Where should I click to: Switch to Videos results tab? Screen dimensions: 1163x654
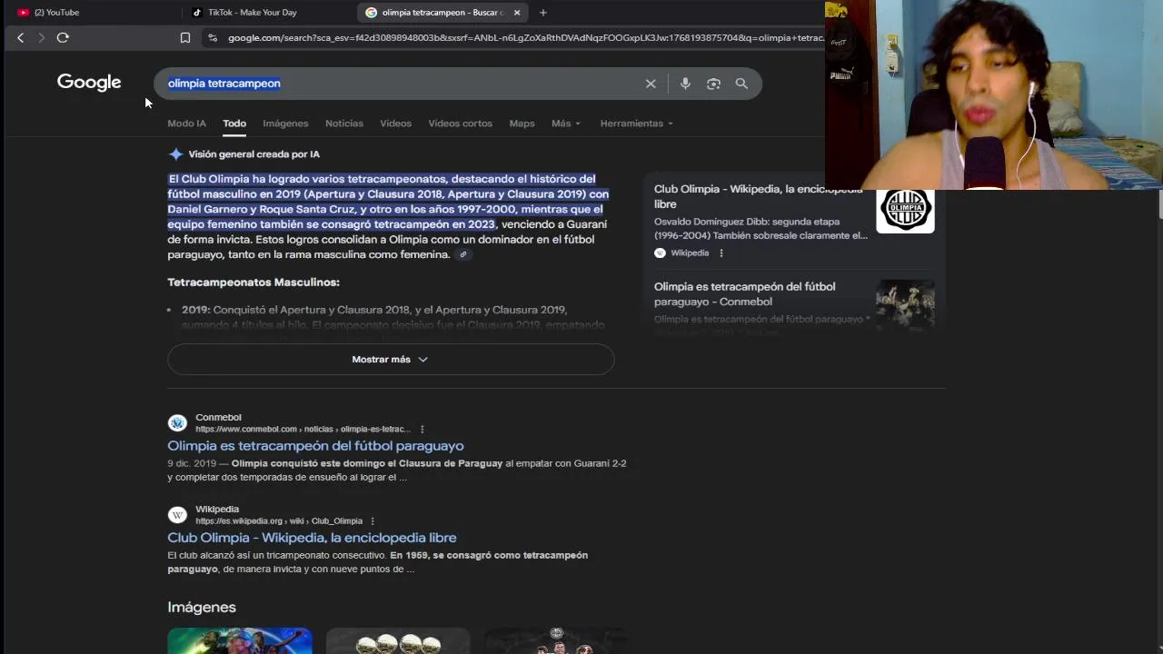pos(395,124)
